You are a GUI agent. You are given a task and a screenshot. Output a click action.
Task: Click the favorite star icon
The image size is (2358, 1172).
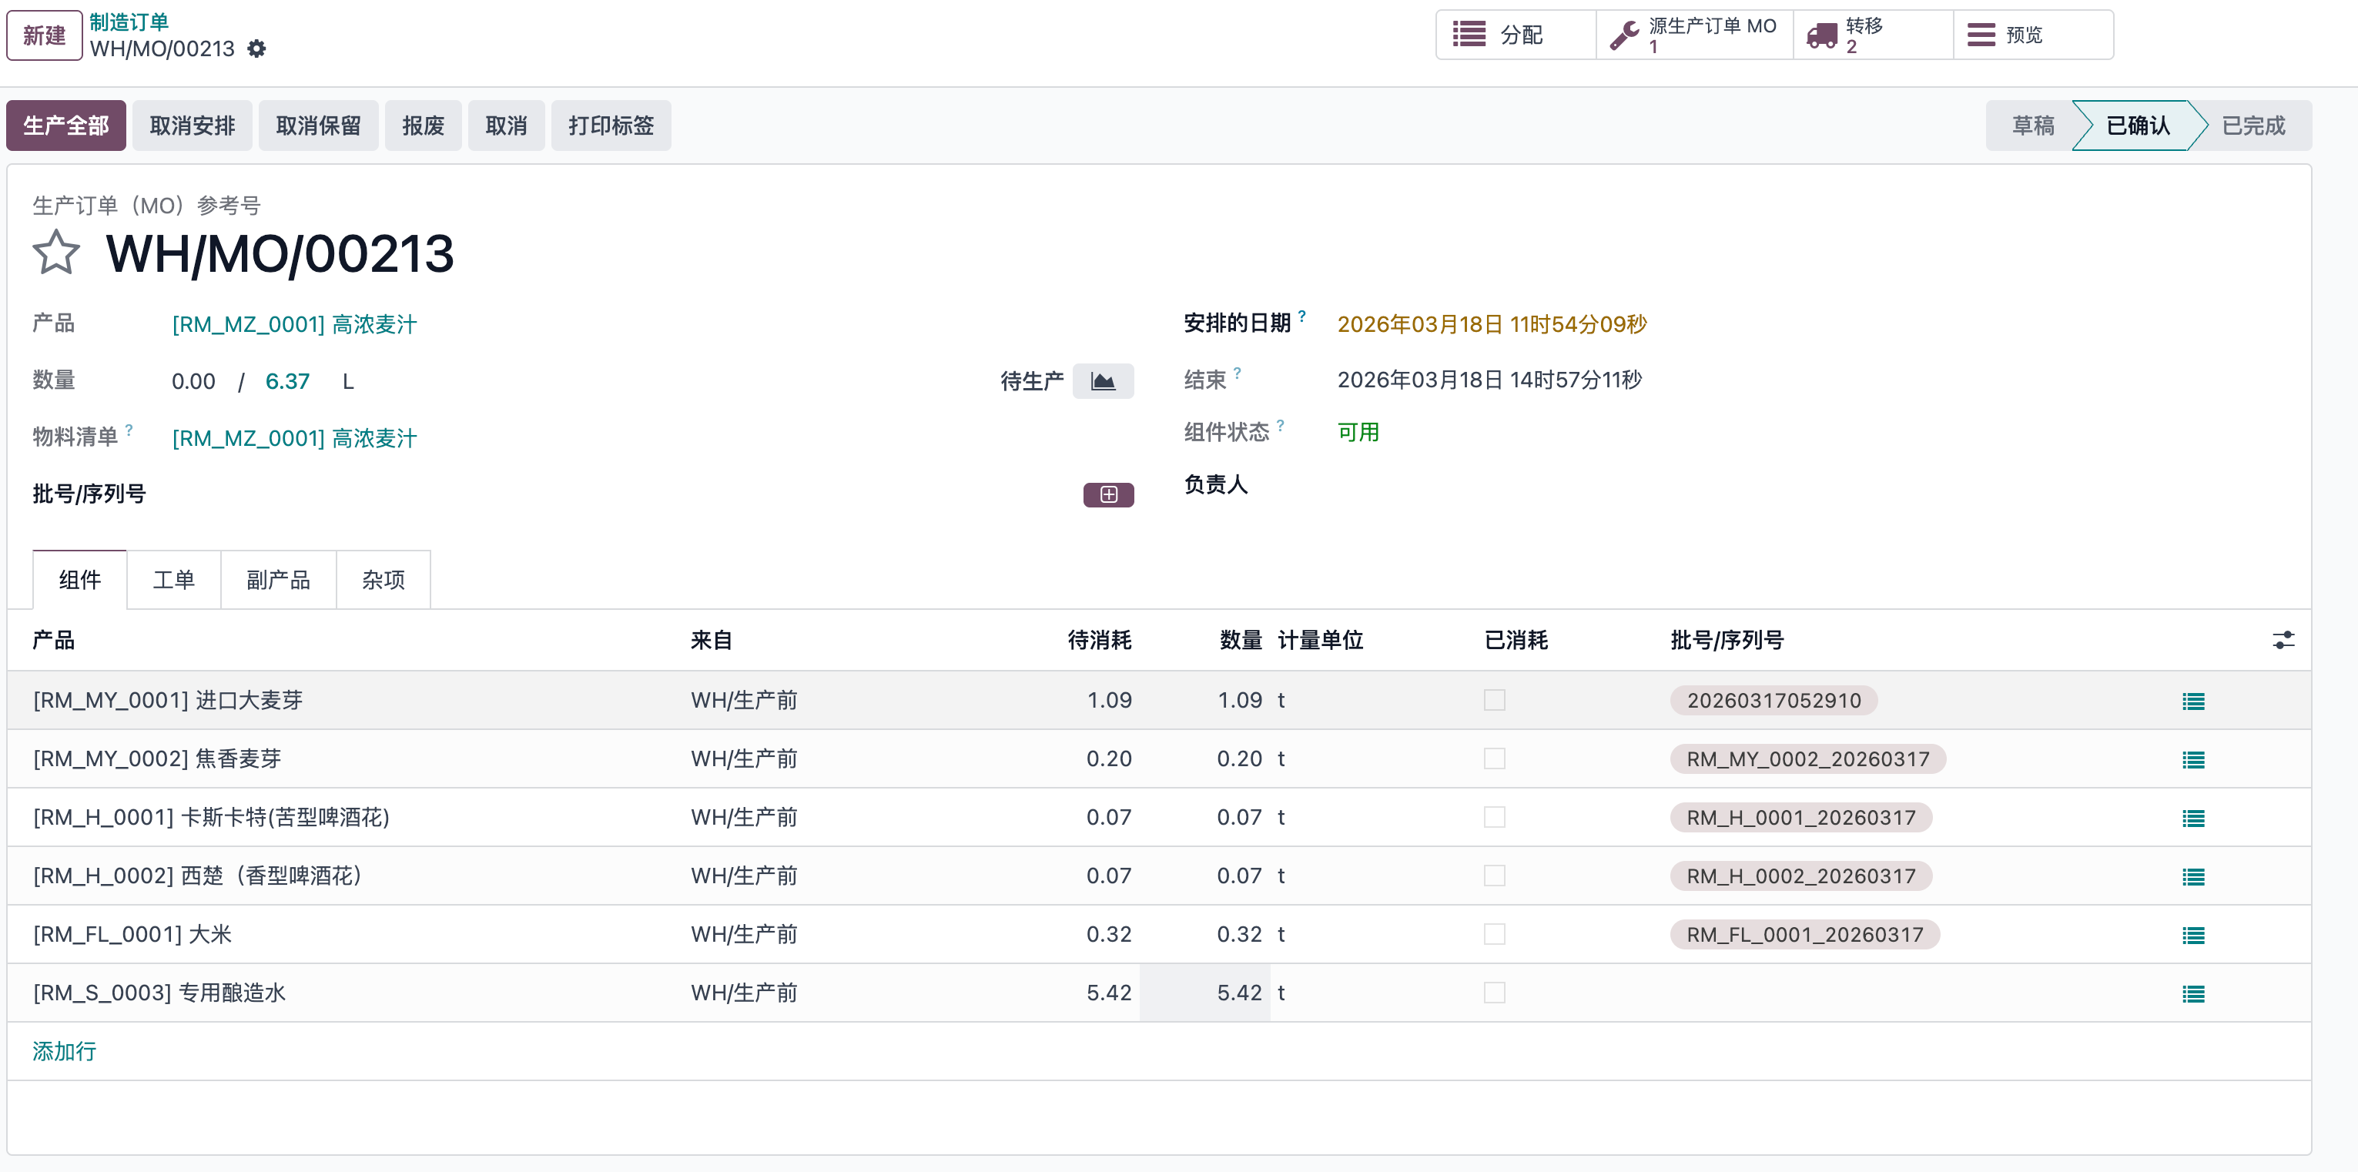tap(56, 252)
